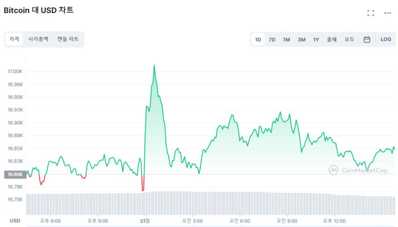This screenshot has height=227, width=398.
Task: Select the 7D time range
Action: 272,40
